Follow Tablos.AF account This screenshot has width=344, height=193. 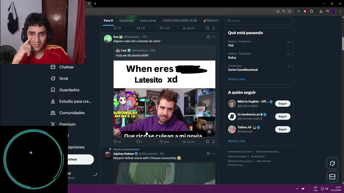coord(283,129)
